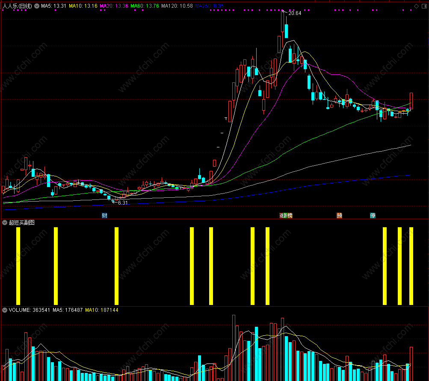The image size is (429, 381).
Task: Click the diamond icon at chart top-right
Action: [416, 6]
